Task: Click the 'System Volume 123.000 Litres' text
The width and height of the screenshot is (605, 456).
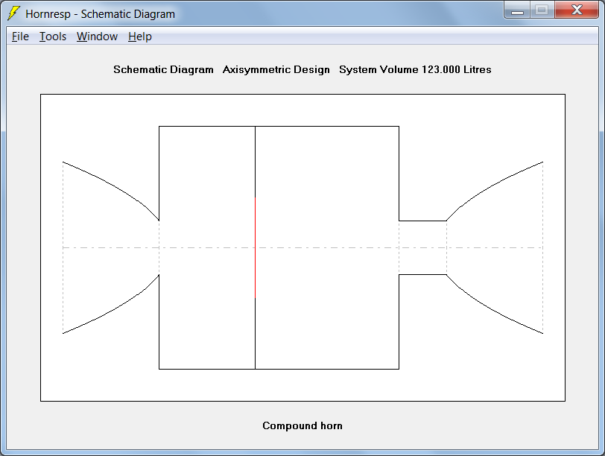Action: point(415,70)
